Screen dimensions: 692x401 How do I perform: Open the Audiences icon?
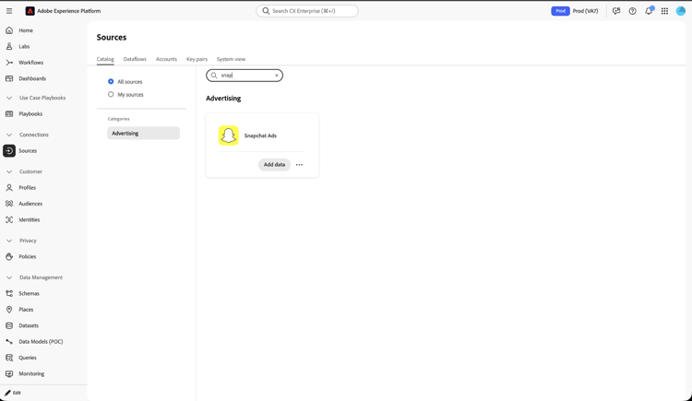[x=9, y=204]
